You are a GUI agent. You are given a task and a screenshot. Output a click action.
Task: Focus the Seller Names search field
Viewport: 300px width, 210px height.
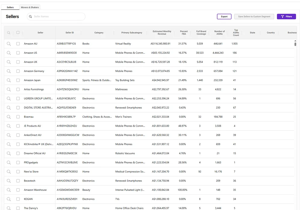58,16
